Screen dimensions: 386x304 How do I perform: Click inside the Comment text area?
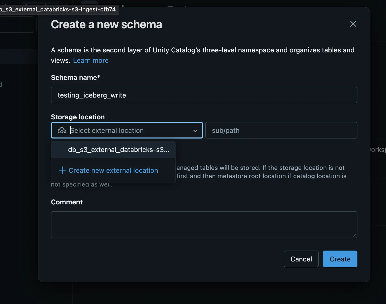[204, 224]
